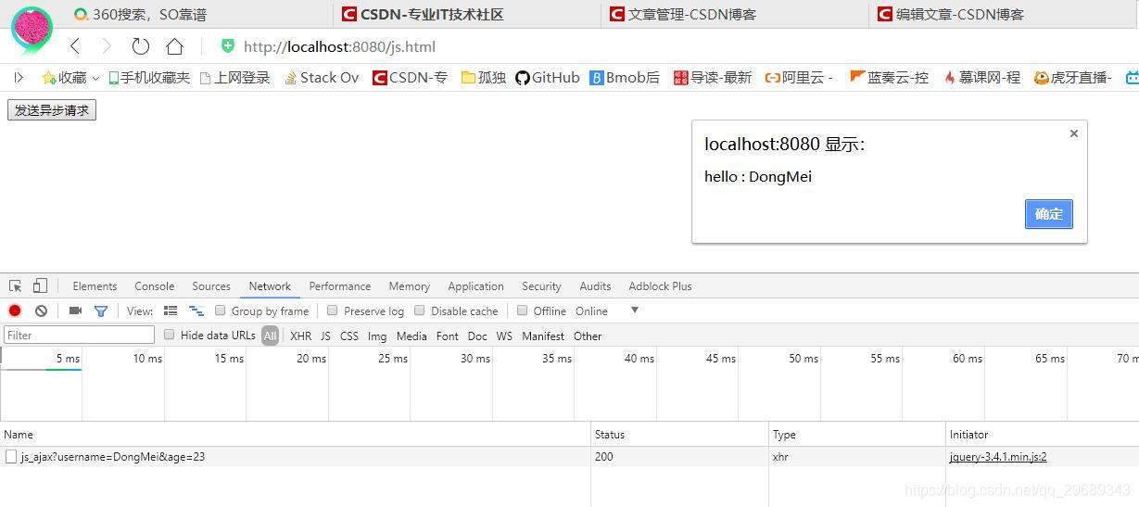Click the browser forward arrow
This screenshot has width=1139, height=507.
(x=107, y=46)
